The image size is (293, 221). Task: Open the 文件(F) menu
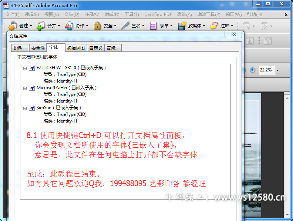coord(12,14)
